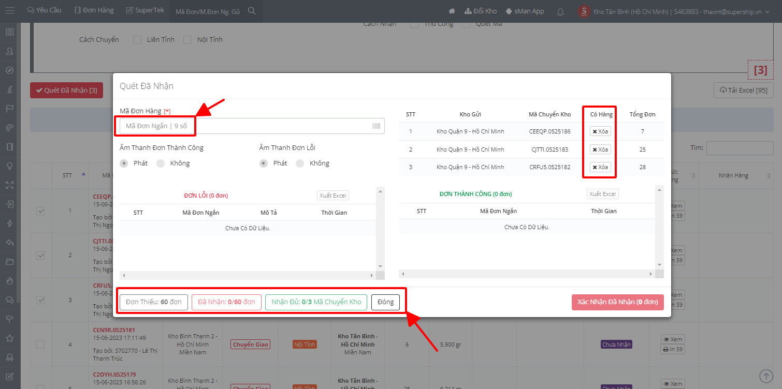Image resolution: width=782 pixels, height=389 pixels.
Task: Open the user profile icon in sidebar
Action: point(9,51)
